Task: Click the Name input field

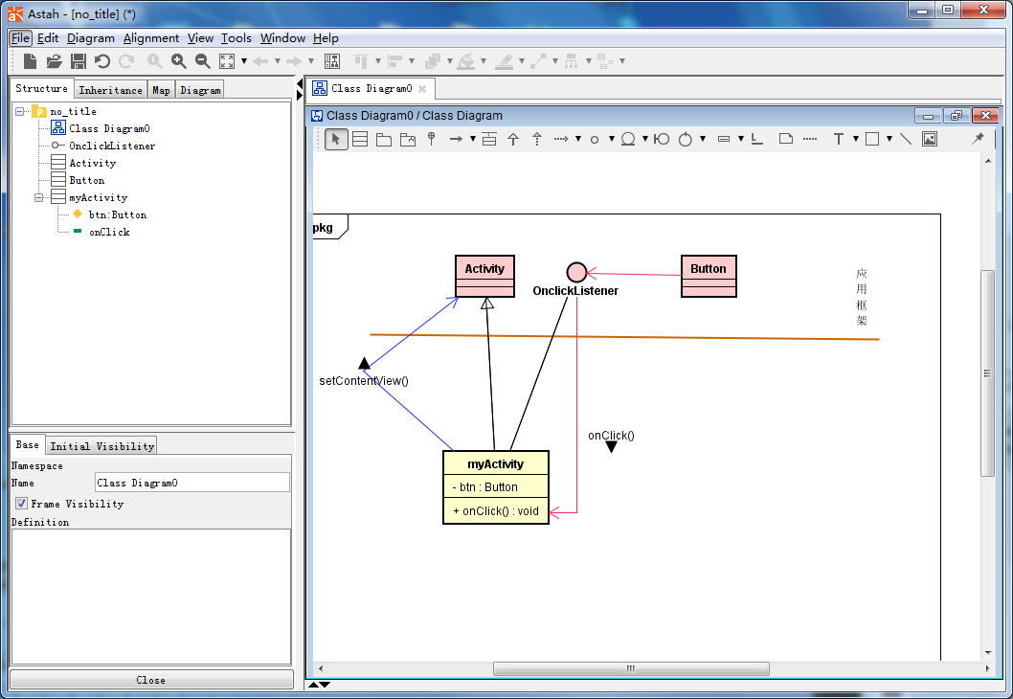Action: pos(191,483)
